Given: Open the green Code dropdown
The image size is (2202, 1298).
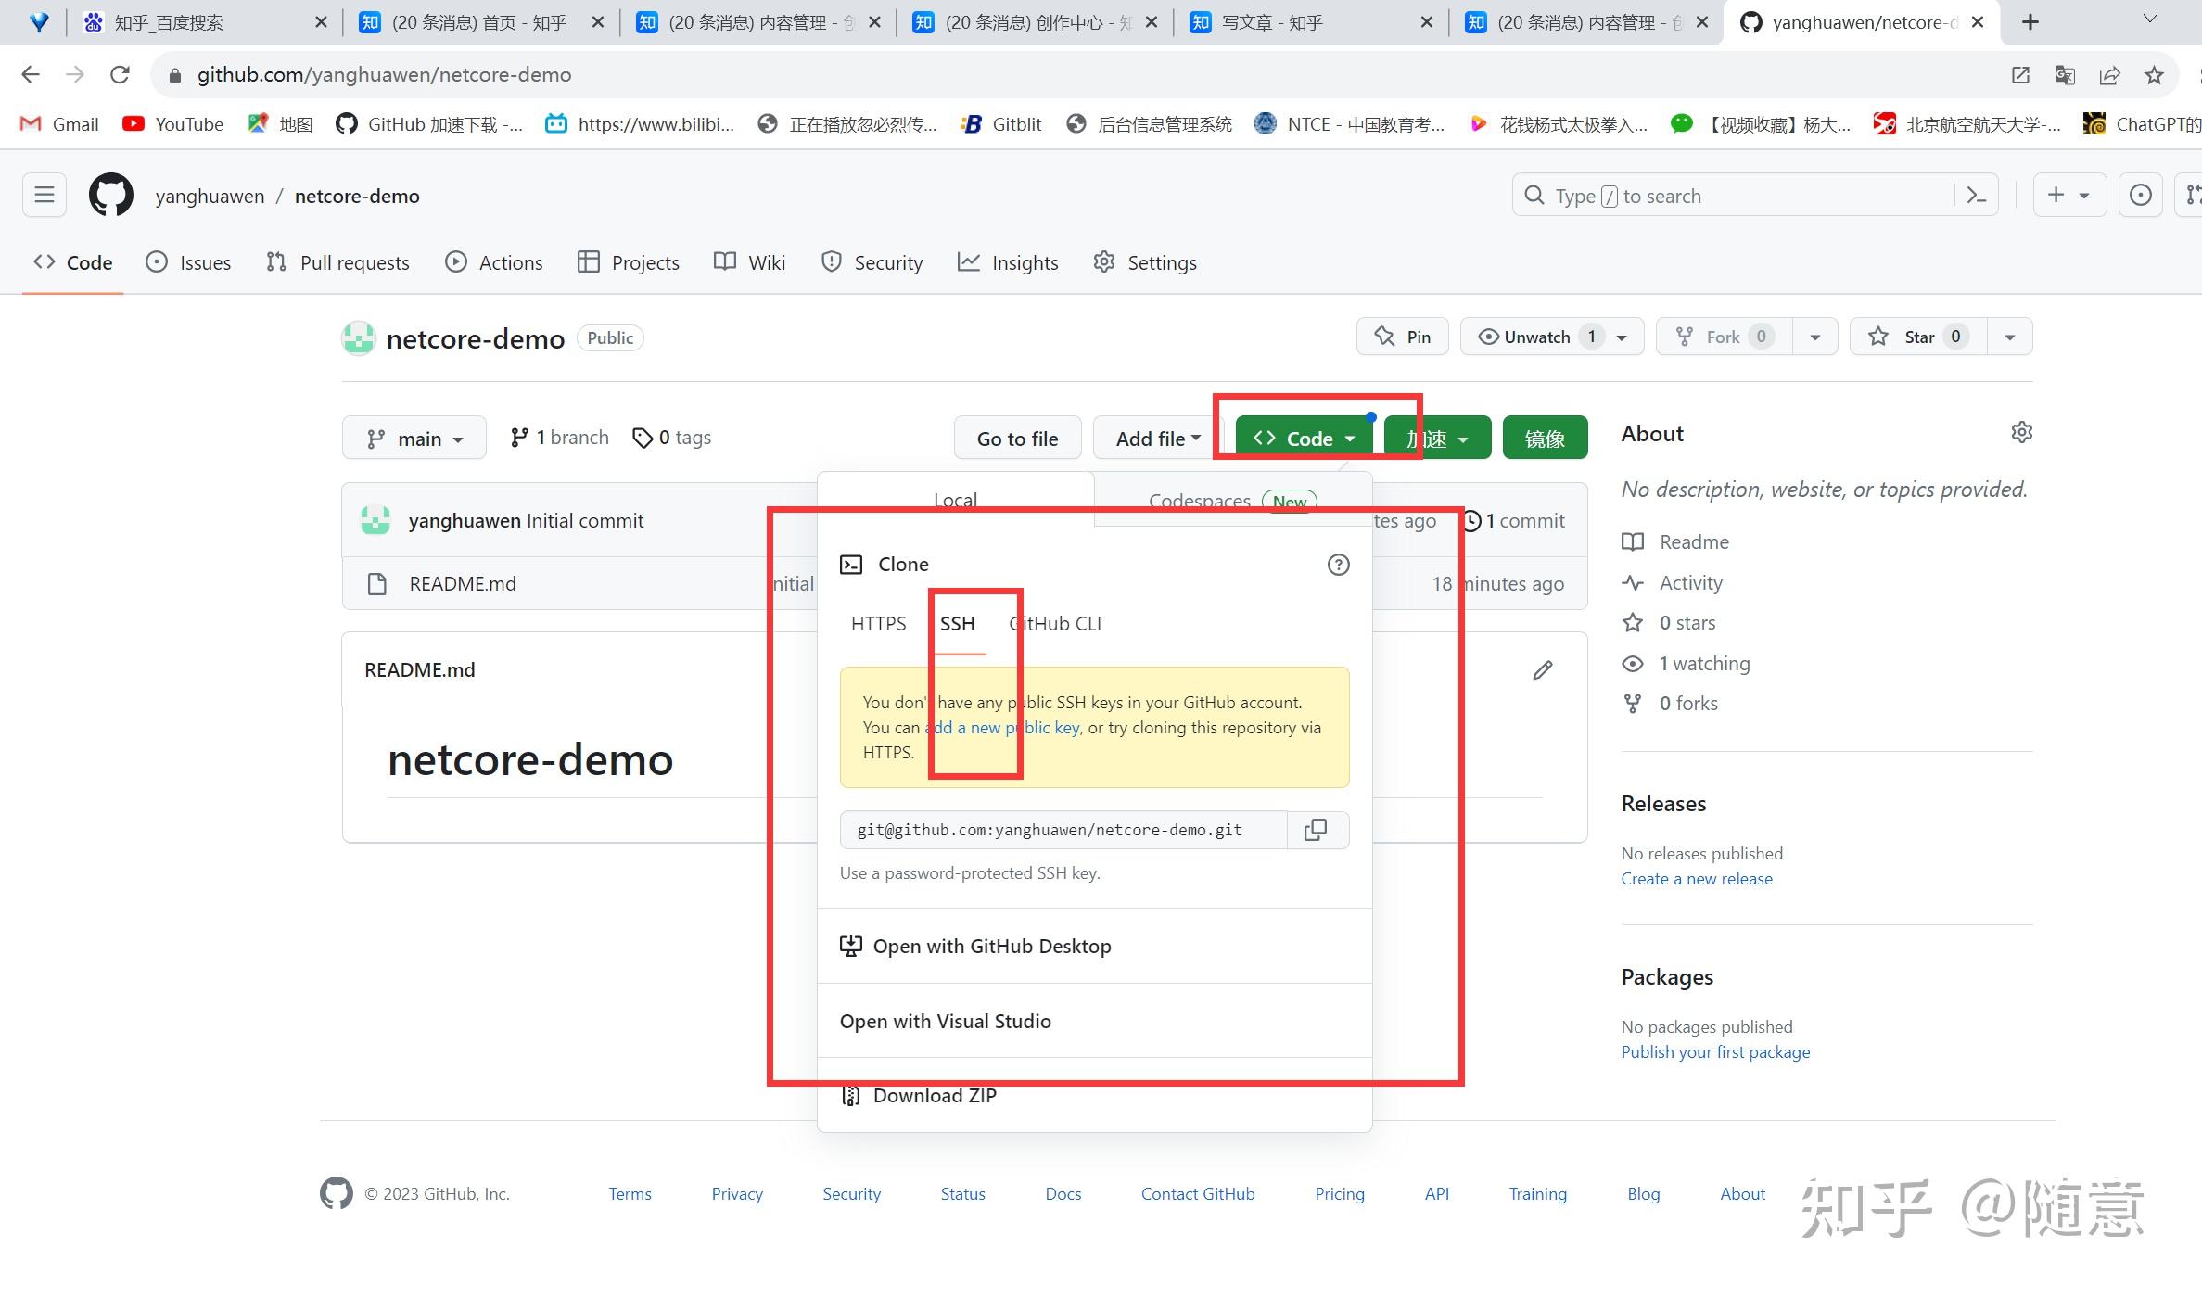Looking at the screenshot, I should pyautogui.click(x=1299, y=438).
